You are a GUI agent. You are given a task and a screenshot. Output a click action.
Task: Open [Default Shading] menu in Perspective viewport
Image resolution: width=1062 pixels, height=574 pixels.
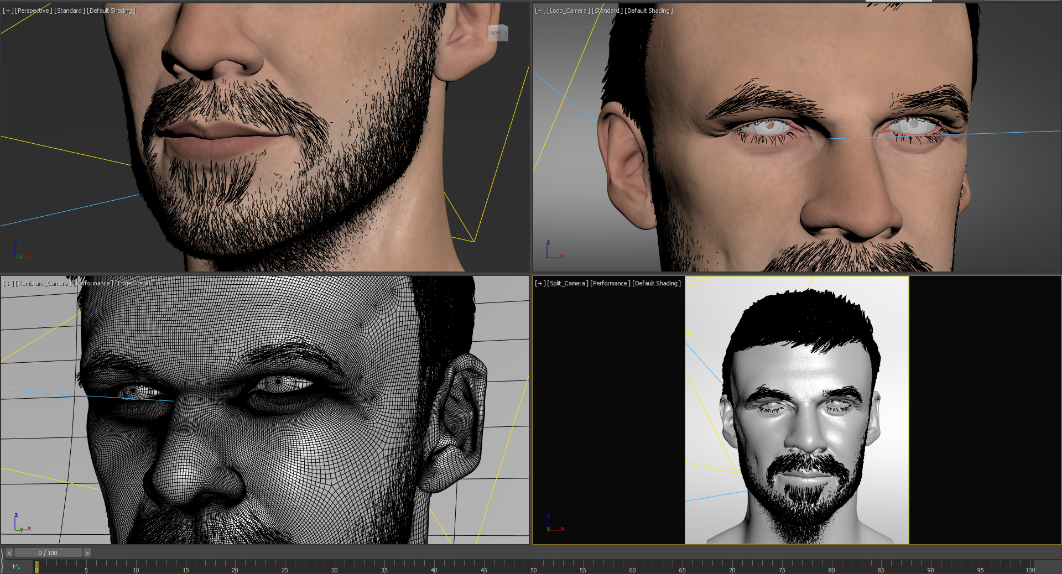tap(111, 11)
